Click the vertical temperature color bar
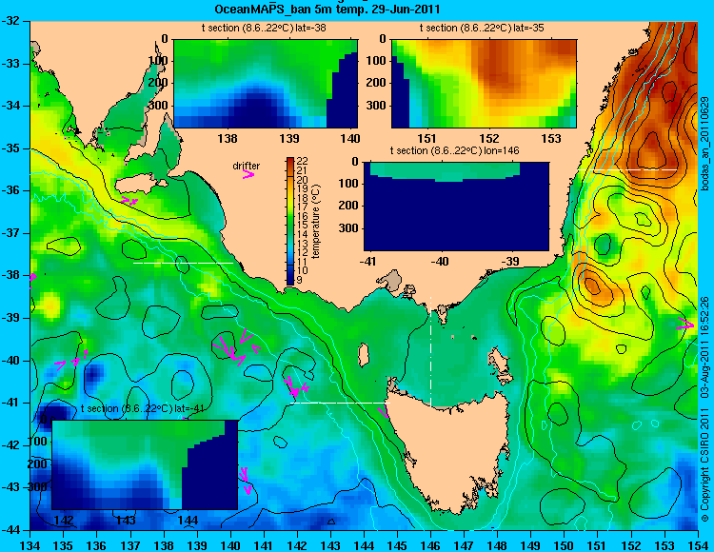This screenshot has width=714, height=552. (x=290, y=221)
